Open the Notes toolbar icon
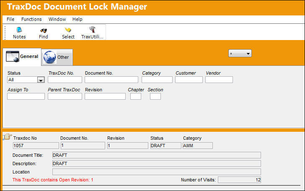 coord(19,30)
